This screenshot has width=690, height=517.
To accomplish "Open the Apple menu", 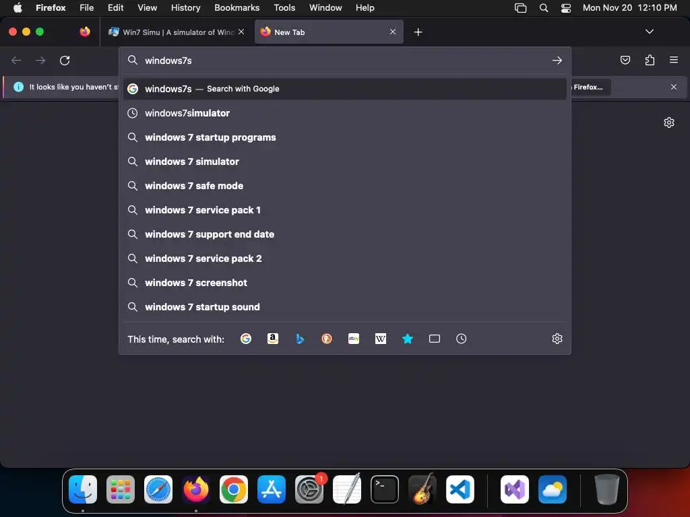I will point(18,7).
